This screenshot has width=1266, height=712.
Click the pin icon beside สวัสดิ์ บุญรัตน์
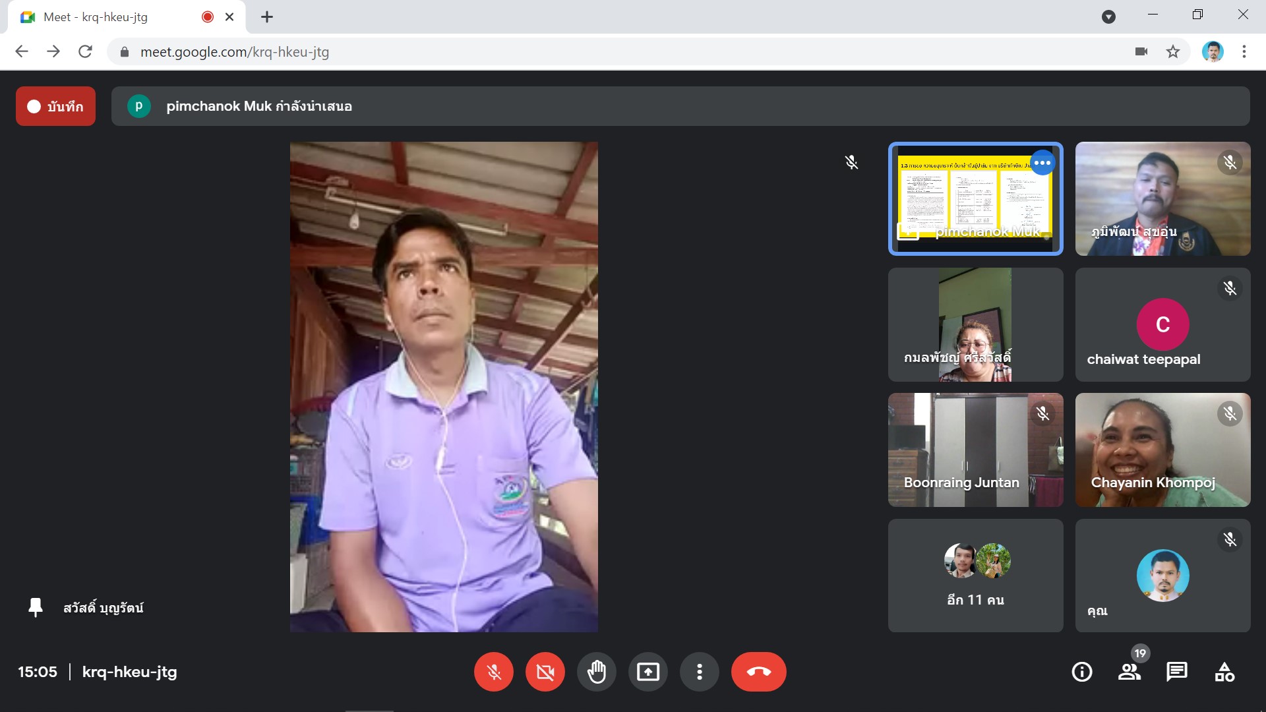pyautogui.click(x=36, y=607)
